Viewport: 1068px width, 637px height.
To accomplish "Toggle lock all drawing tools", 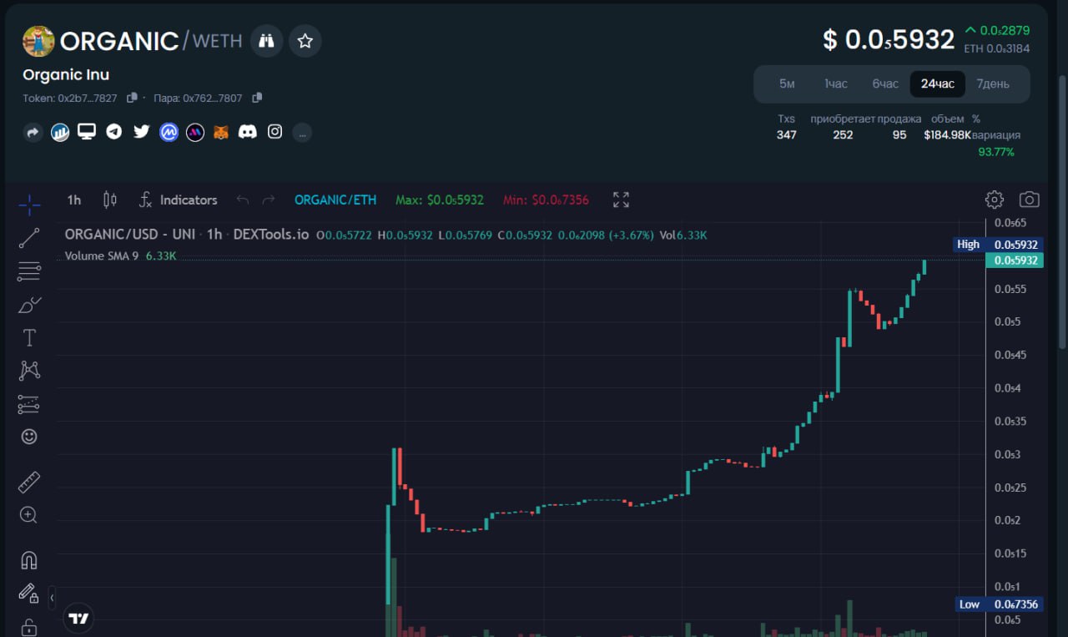I will pyautogui.click(x=29, y=626).
